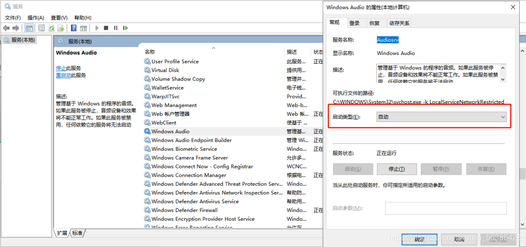Click the Pause Service toolbar icon

116,28
